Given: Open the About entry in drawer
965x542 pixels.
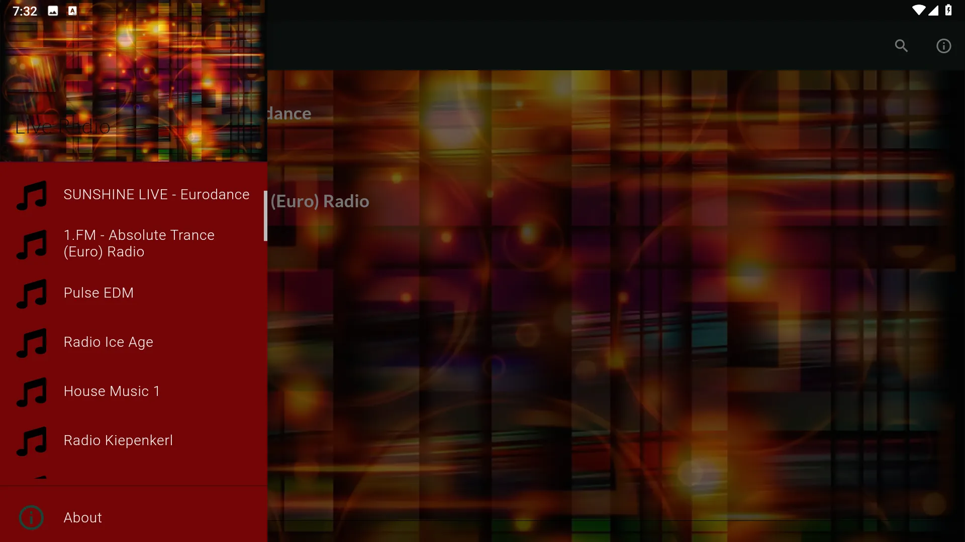Looking at the screenshot, I should click(133, 517).
